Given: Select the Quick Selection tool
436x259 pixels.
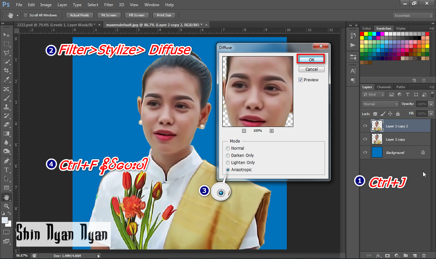Looking at the screenshot, I should pos(6,62).
